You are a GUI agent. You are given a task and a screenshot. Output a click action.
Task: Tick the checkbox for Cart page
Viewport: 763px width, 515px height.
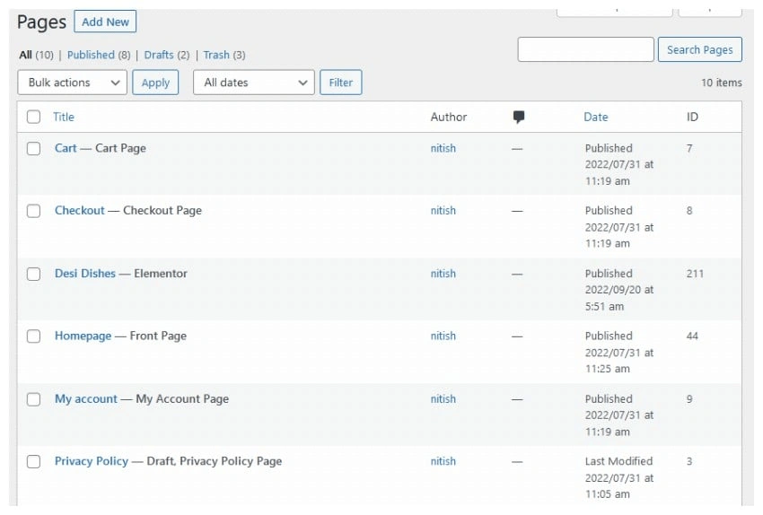[33, 149]
